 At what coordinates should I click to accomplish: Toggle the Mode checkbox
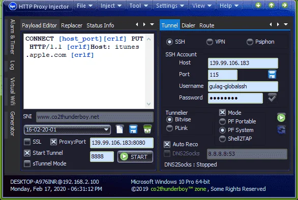pyautogui.click(x=222, y=113)
